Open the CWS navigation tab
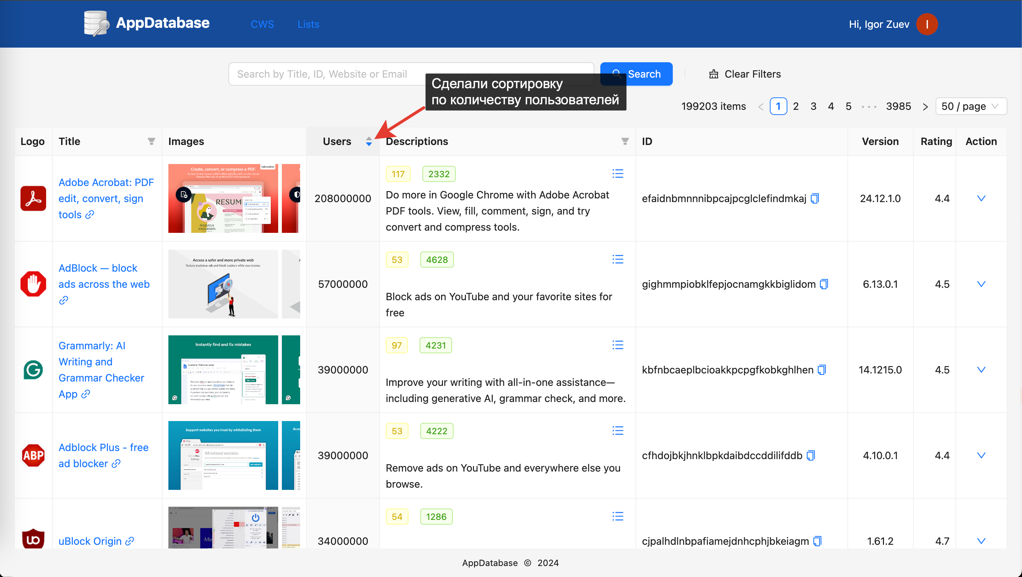This screenshot has height=577, width=1022. 262,24
